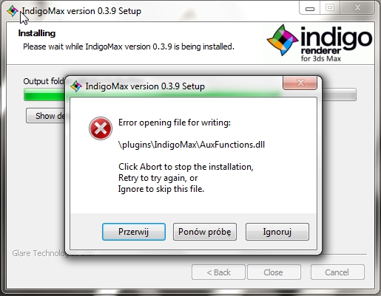Click the Ponów próbę (Retry) button

(x=205, y=232)
